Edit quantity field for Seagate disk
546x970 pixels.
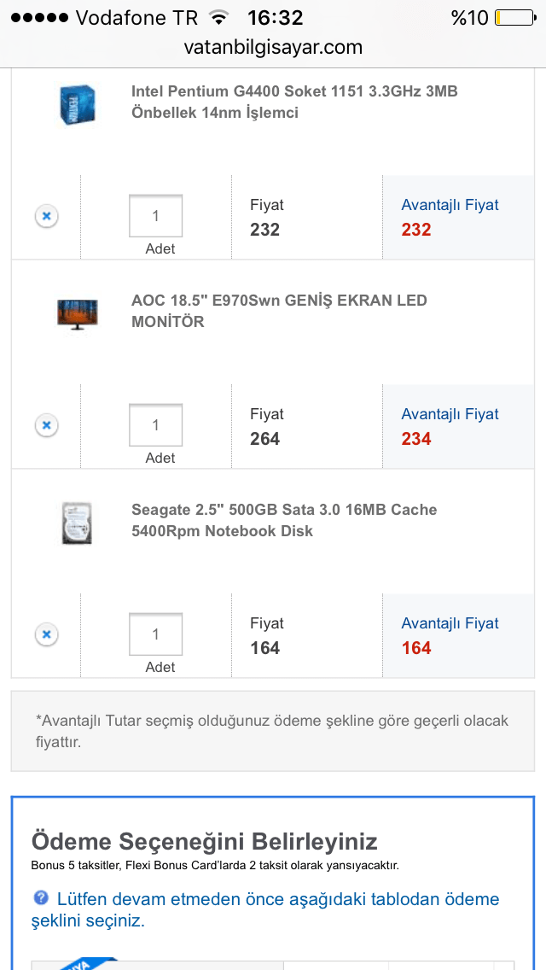tap(155, 634)
